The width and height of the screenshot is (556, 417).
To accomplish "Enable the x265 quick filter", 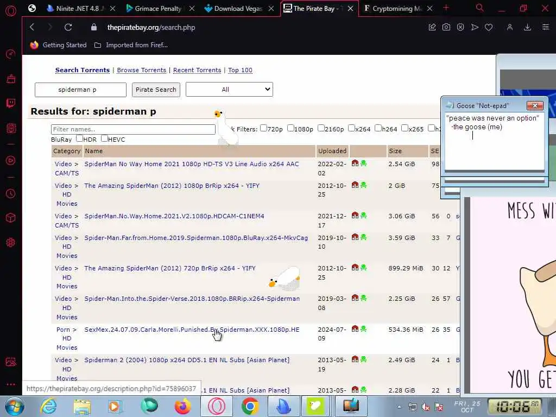I will coord(405,128).
